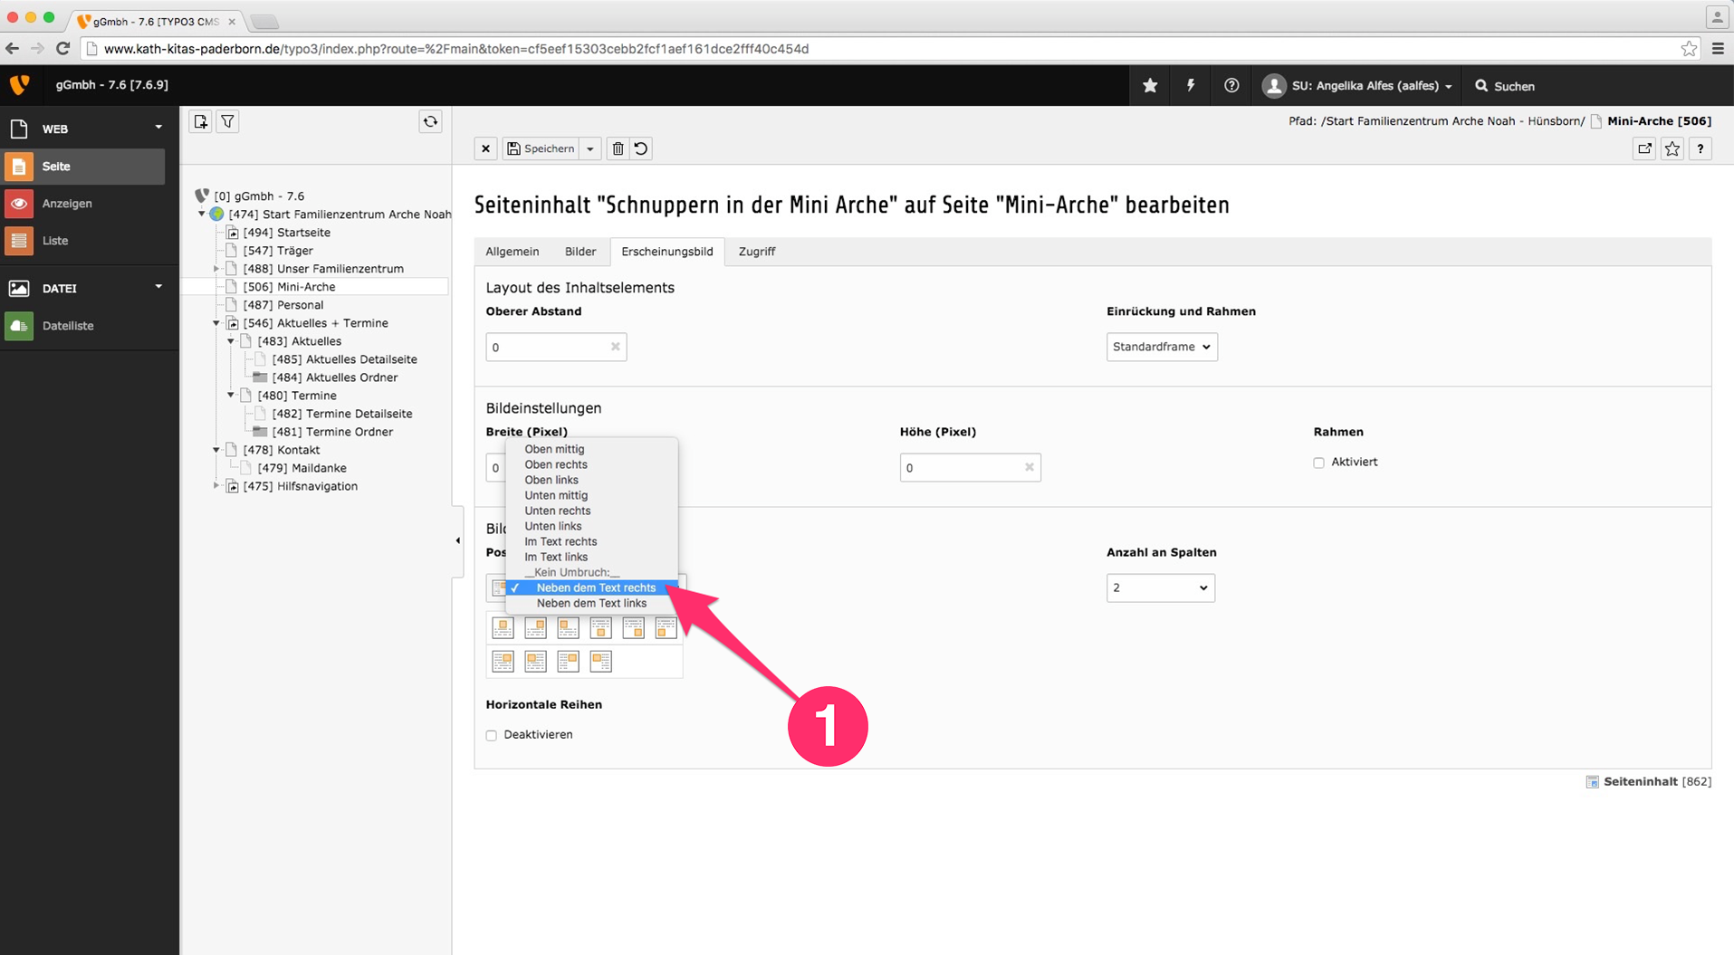Open the Dateiliste module

click(x=68, y=326)
